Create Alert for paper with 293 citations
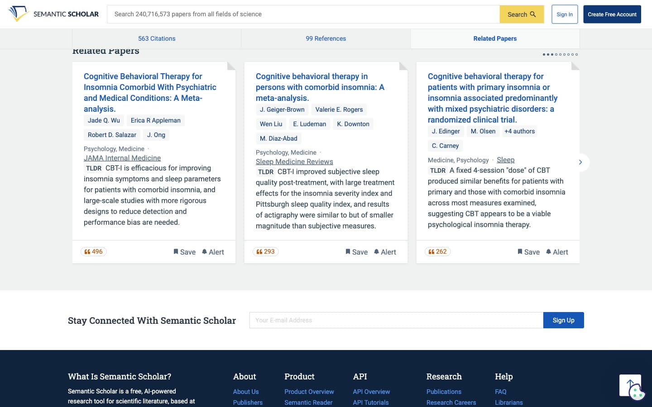Screen dimensions: 652x407 pyautogui.click(x=385, y=252)
